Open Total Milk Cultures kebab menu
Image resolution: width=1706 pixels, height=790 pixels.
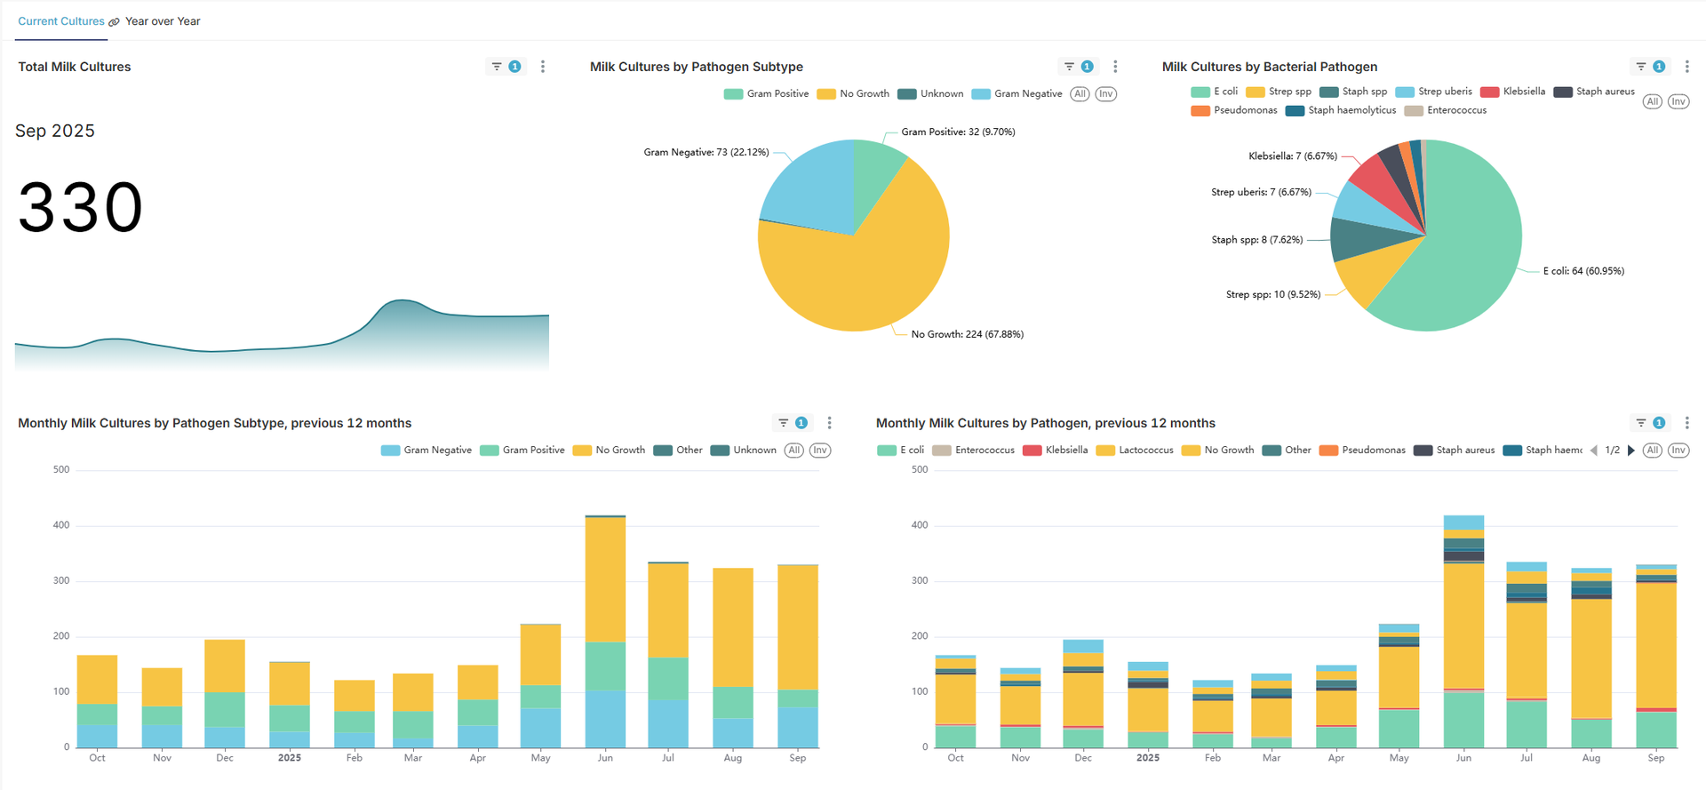tap(543, 67)
